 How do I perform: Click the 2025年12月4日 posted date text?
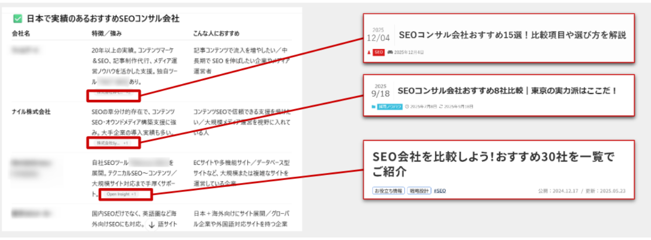409,52
